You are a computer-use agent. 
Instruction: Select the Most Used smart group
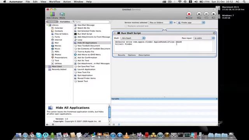coord(57,66)
